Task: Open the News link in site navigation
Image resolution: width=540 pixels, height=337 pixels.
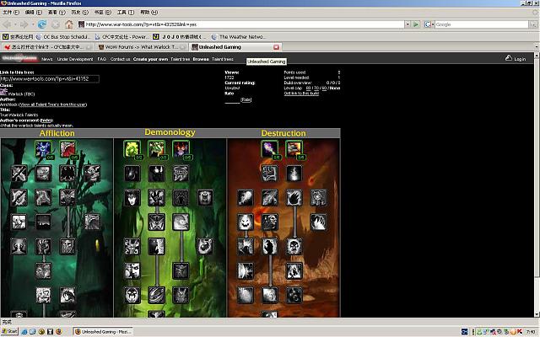Action: pyautogui.click(x=47, y=59)
